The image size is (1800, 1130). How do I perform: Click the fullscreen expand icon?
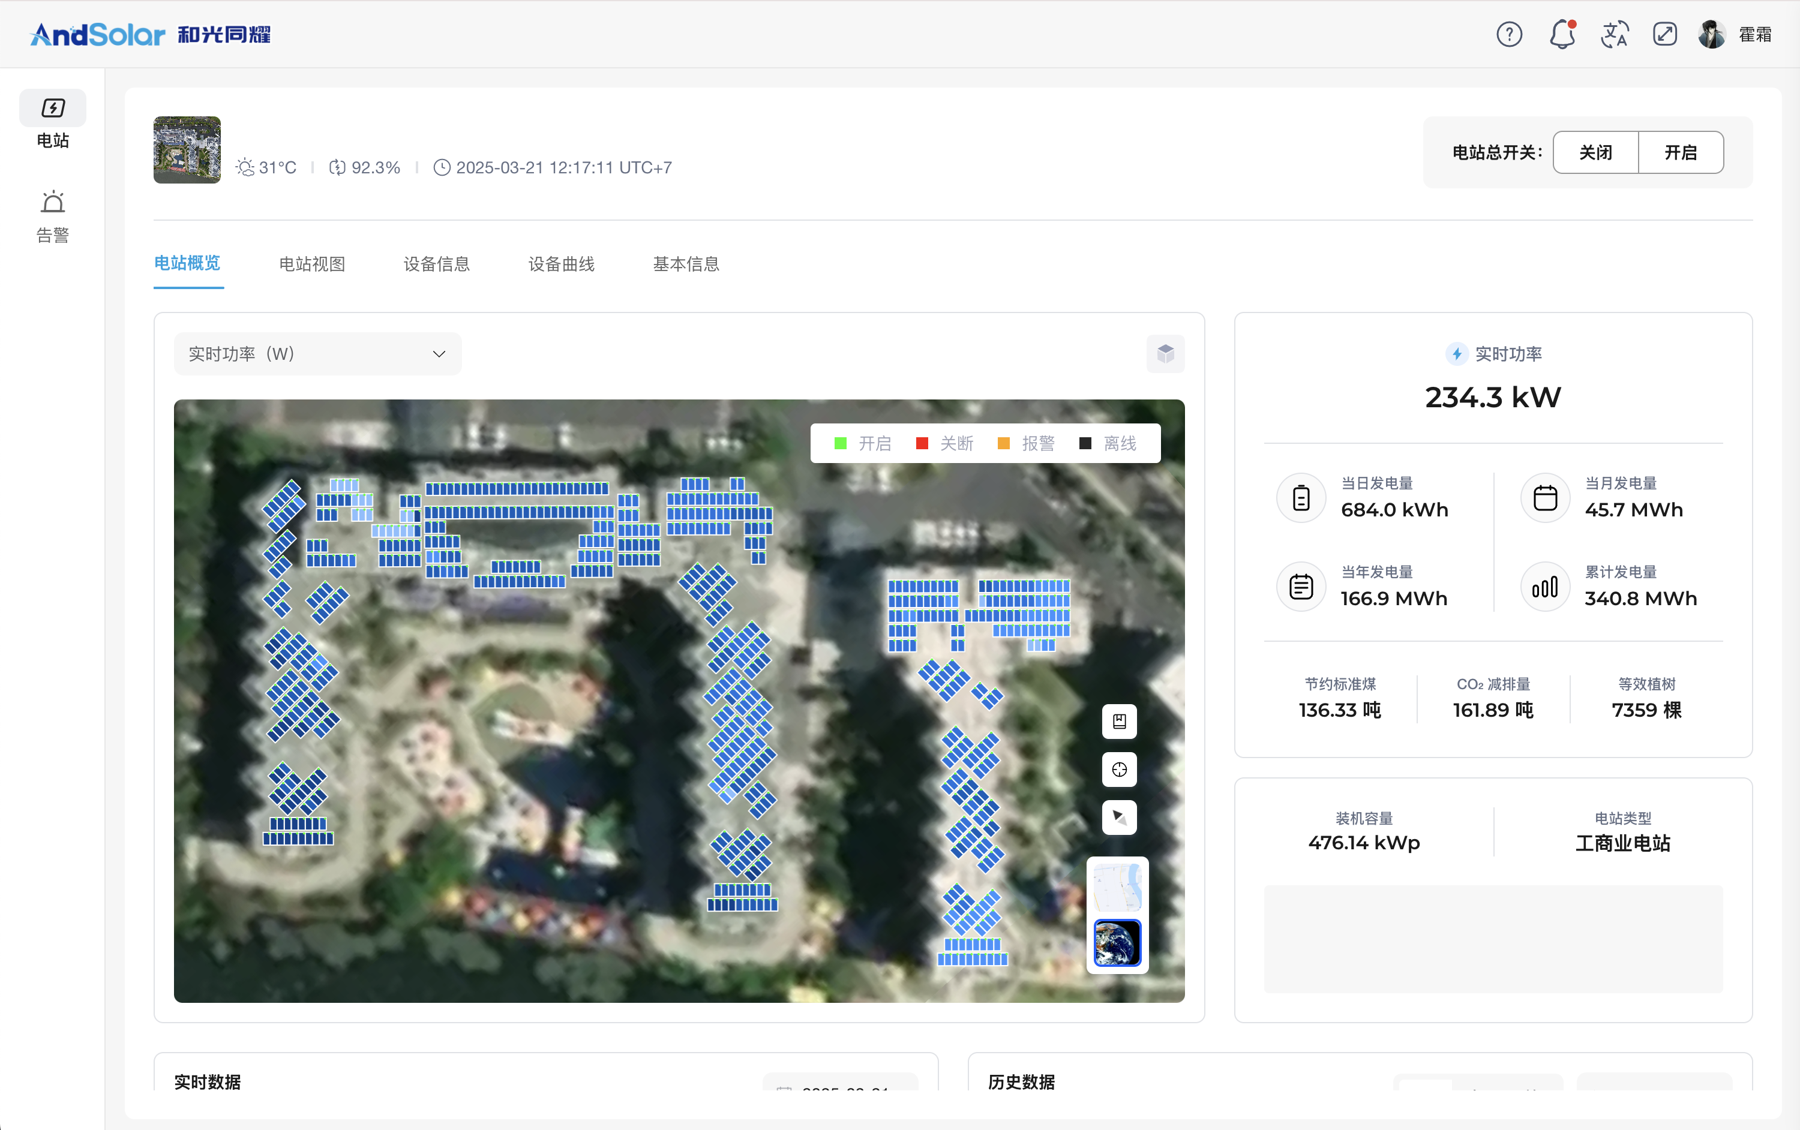(x=1665, y=34)
